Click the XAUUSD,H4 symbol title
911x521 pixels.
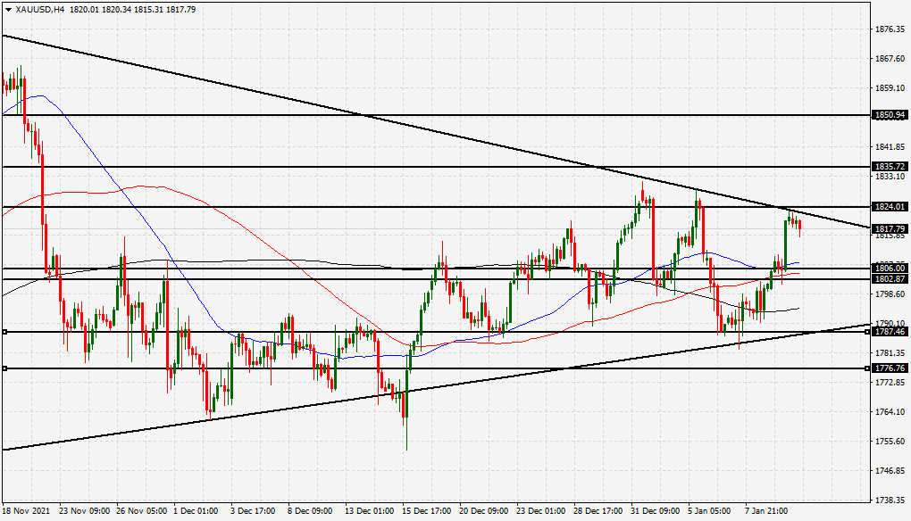pyautogui.click(x=39, y=10)
